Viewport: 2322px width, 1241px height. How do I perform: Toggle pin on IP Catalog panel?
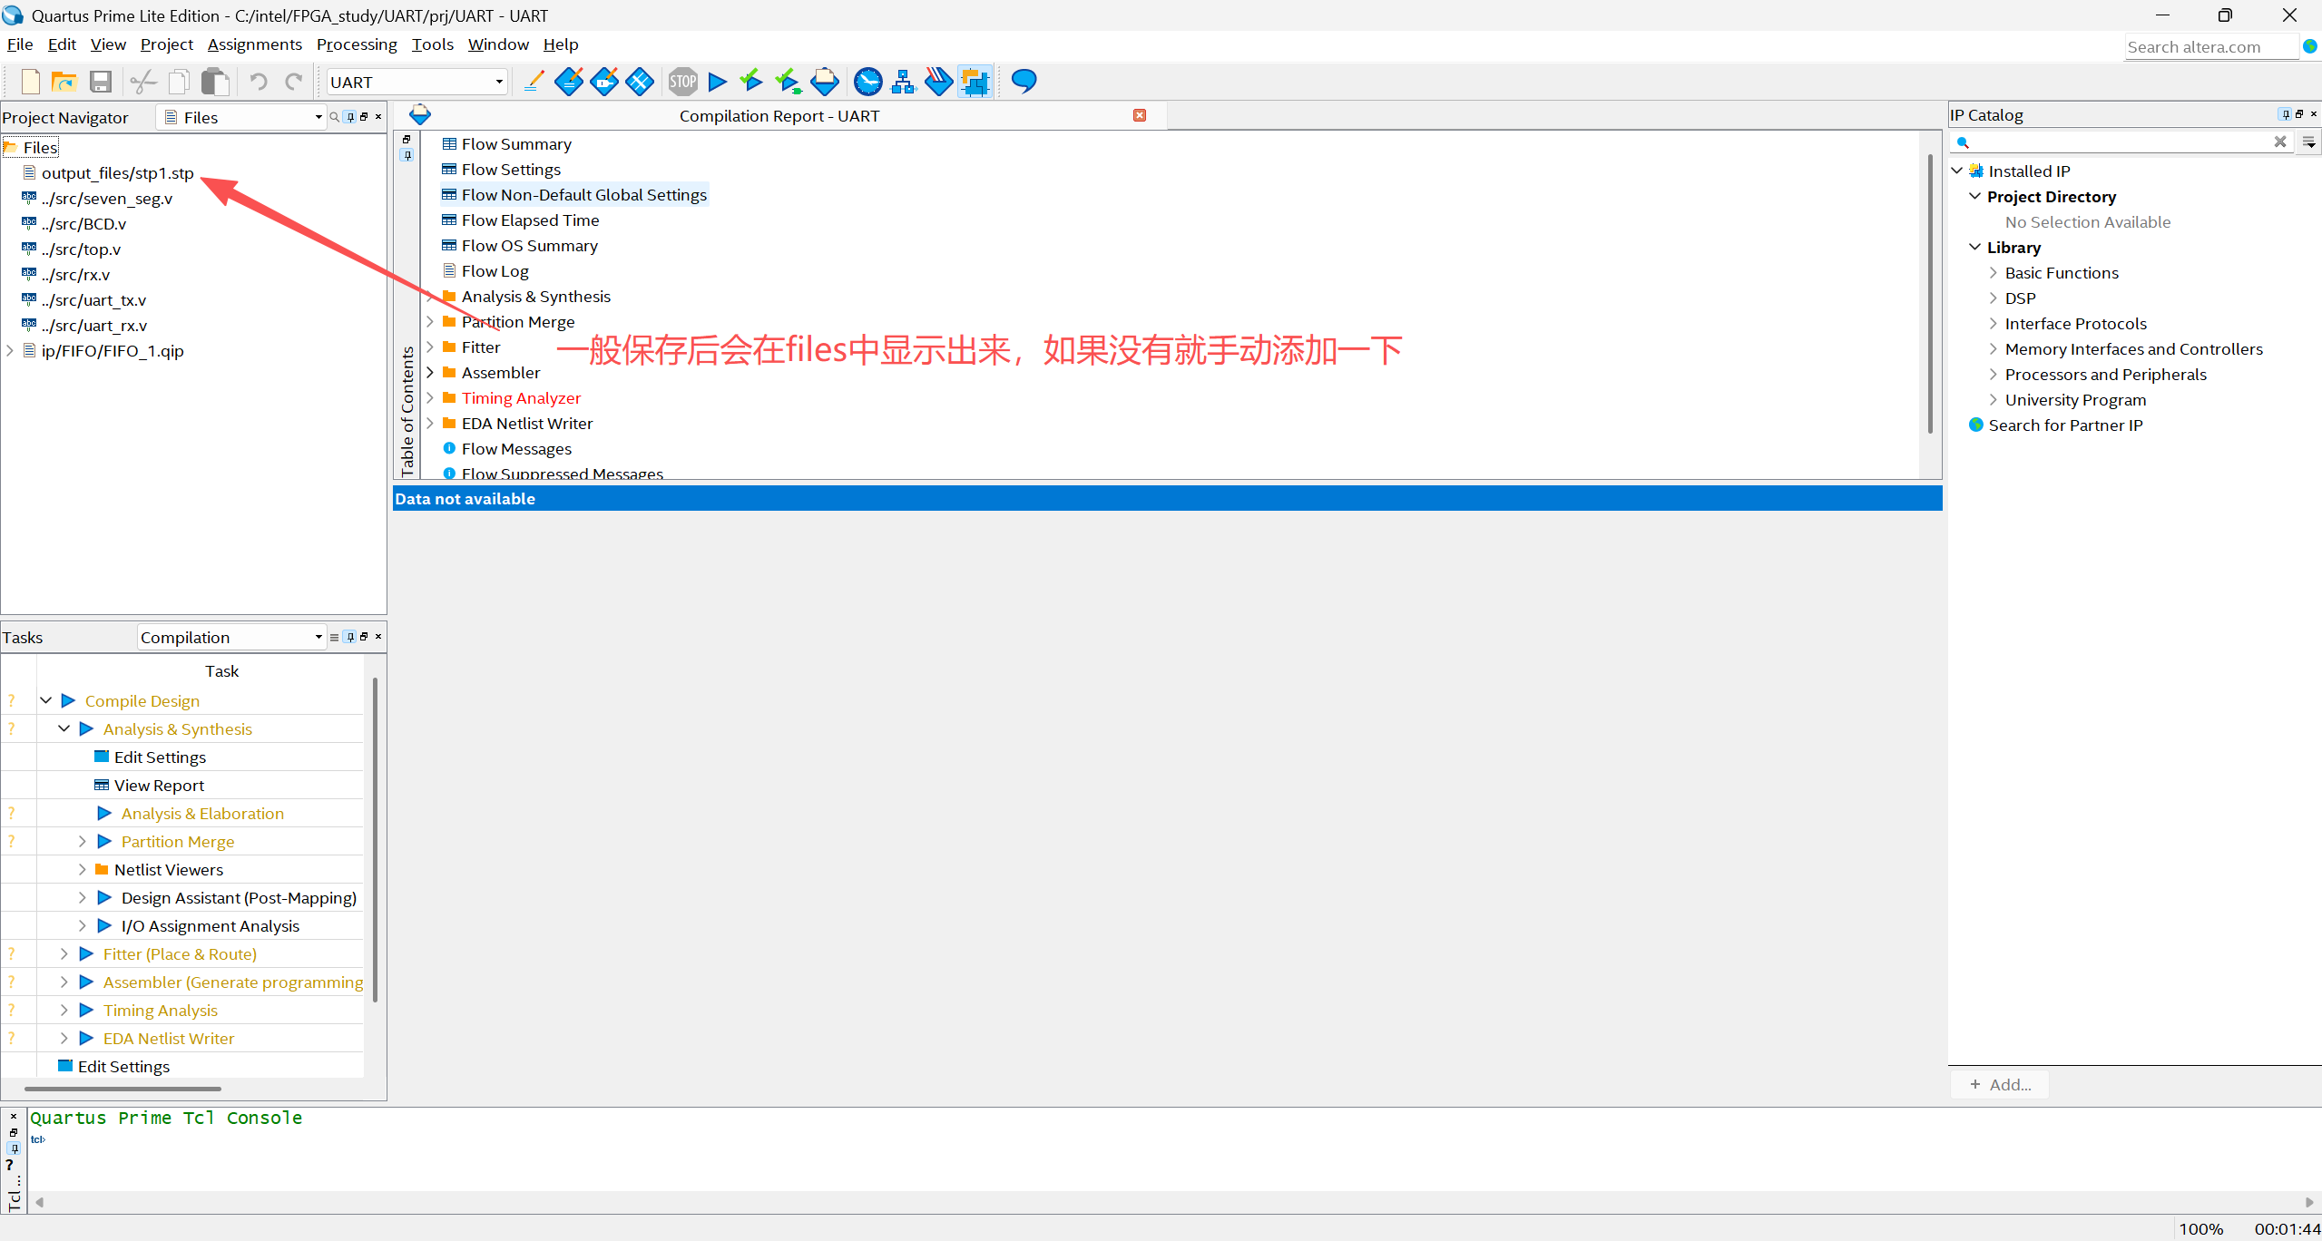click(x=2285, y=114)
